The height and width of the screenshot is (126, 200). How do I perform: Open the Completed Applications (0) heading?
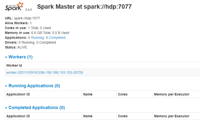[37, 108]
